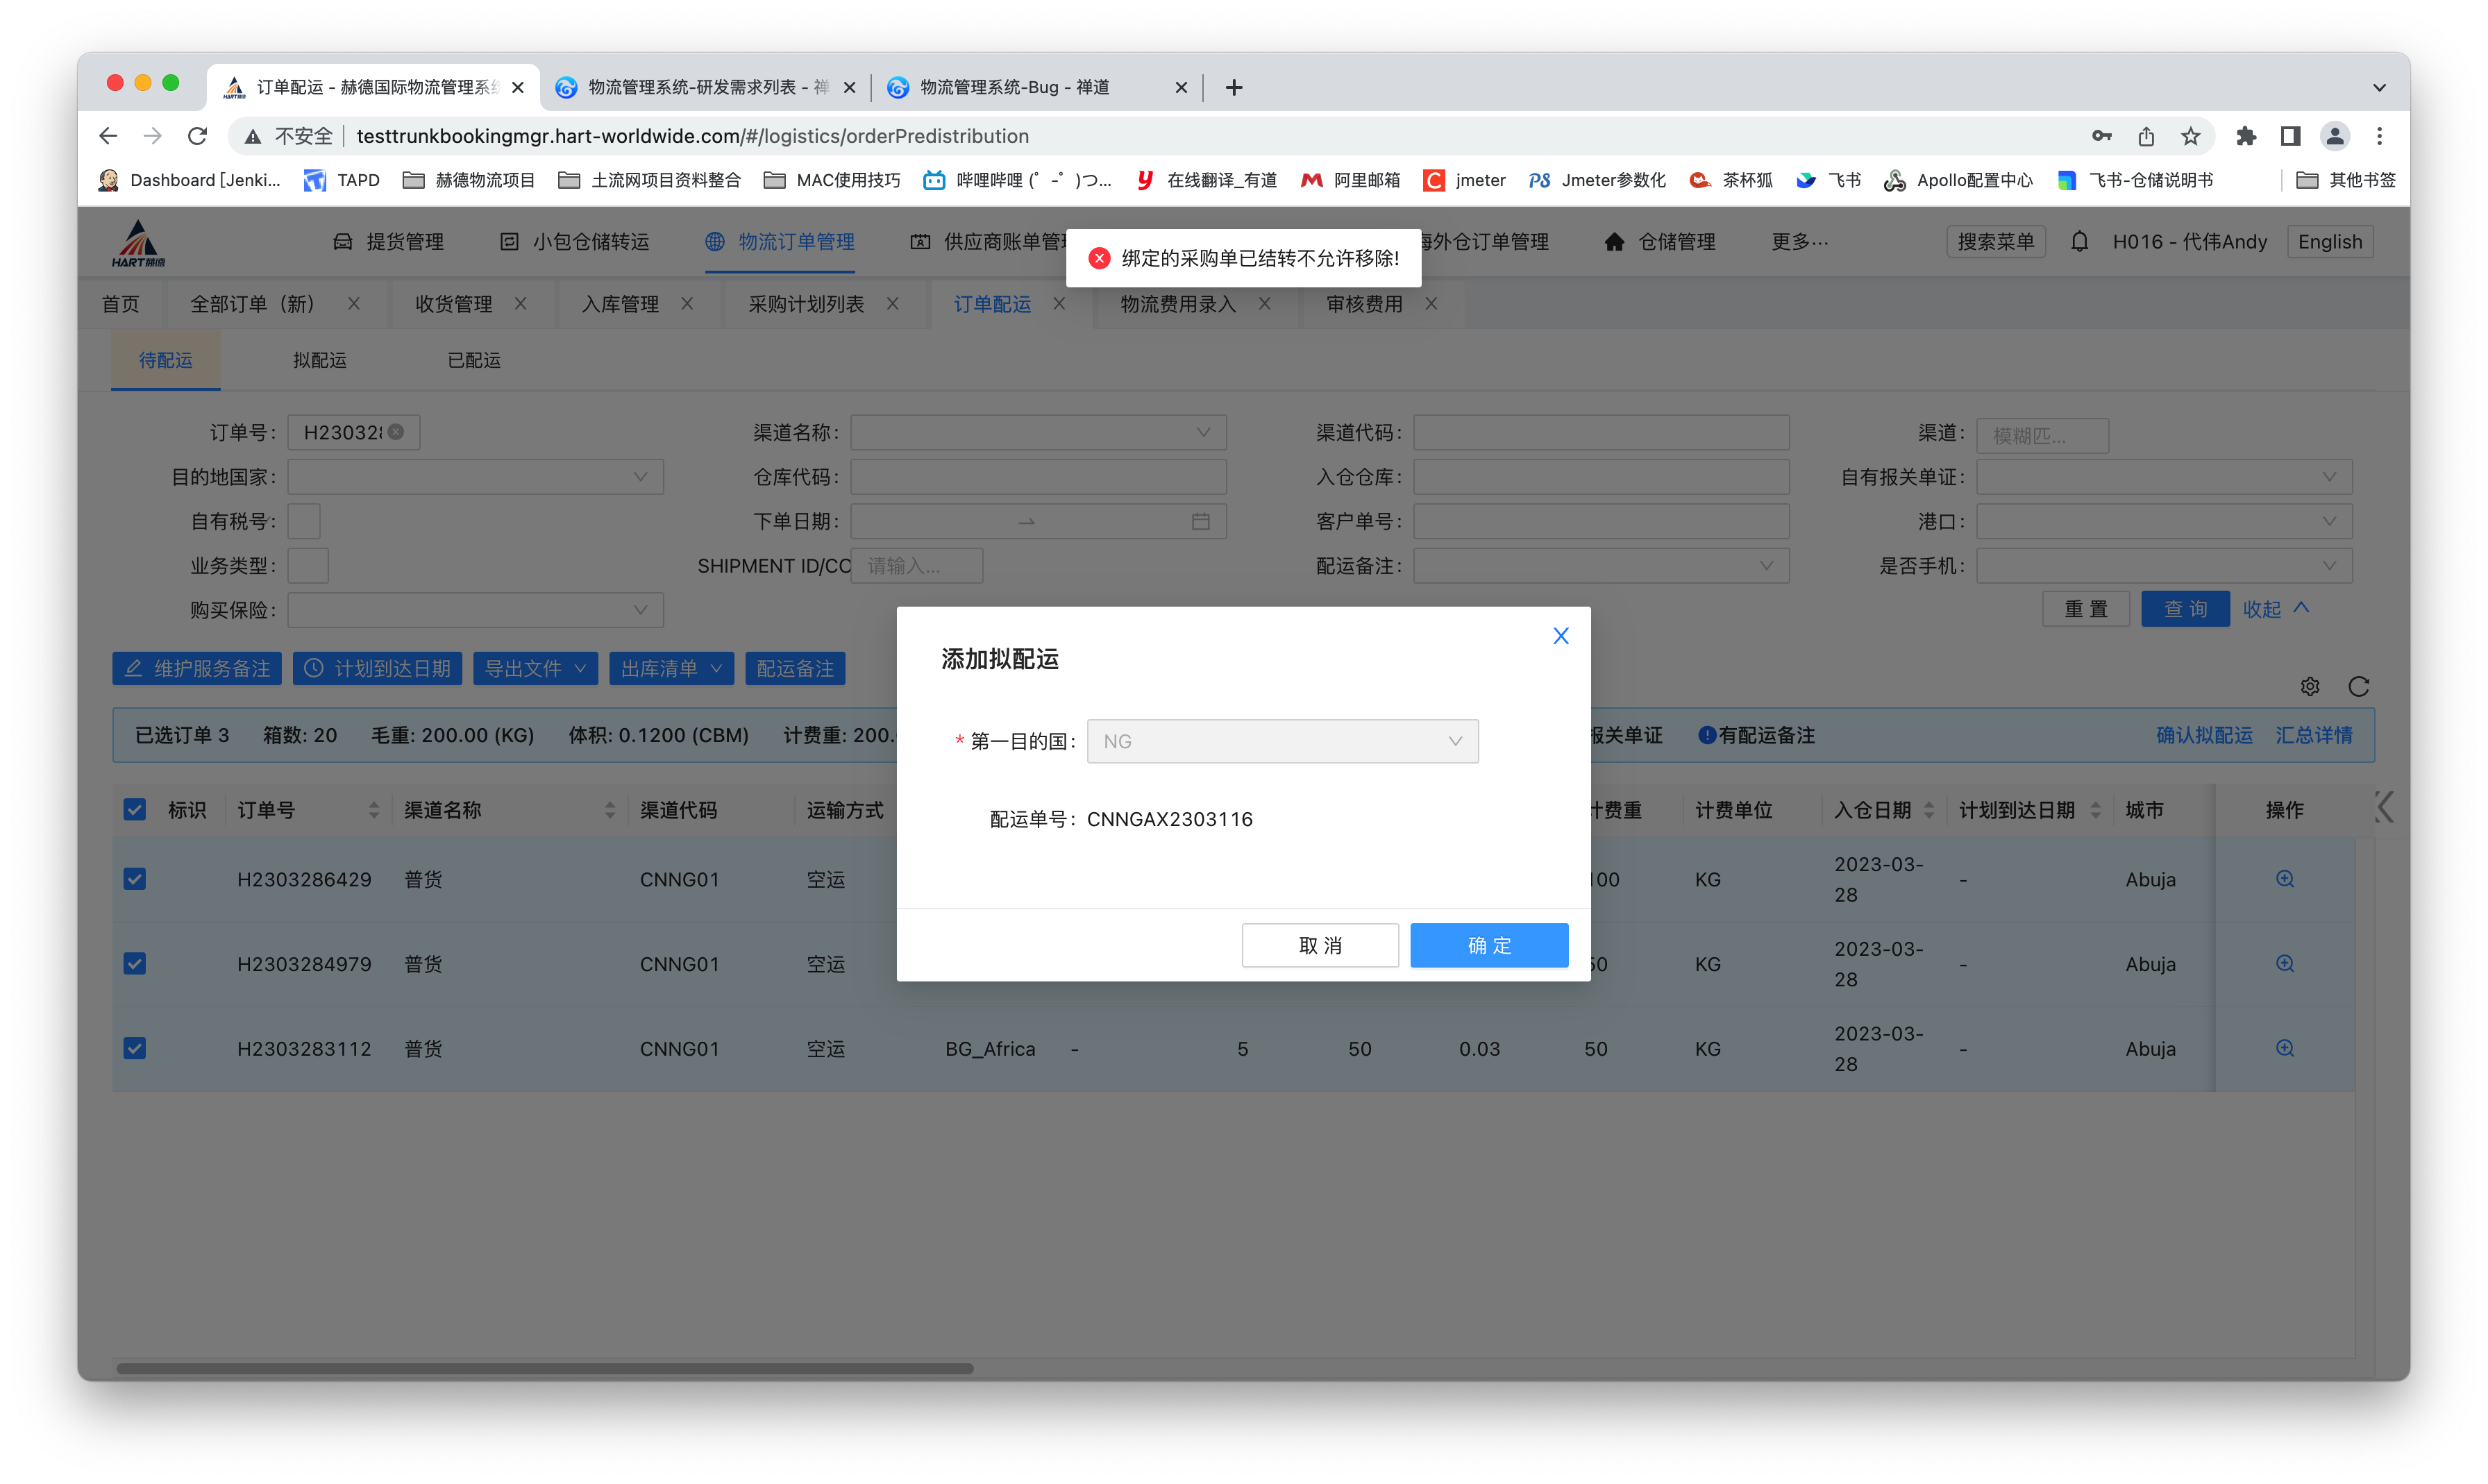This screenshot has height=1484, width=2488.
Task: Click the 确定 button in dialog
Action: [x=1488, y=945]
